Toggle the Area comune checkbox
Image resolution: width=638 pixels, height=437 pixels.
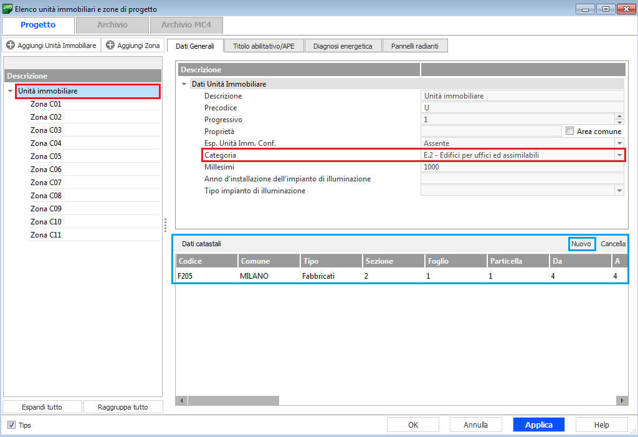coord(569,131)
